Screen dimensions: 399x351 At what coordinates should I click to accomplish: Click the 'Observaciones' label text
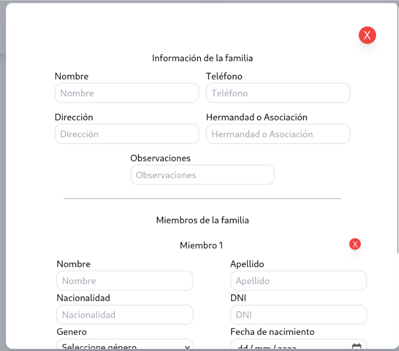(x=160, y=158)
